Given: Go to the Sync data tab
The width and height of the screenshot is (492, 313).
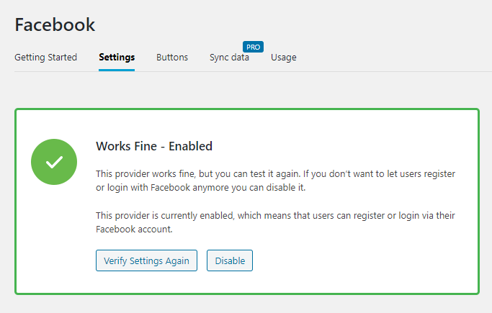Looking at the screenshot, I should pos(229,58).
